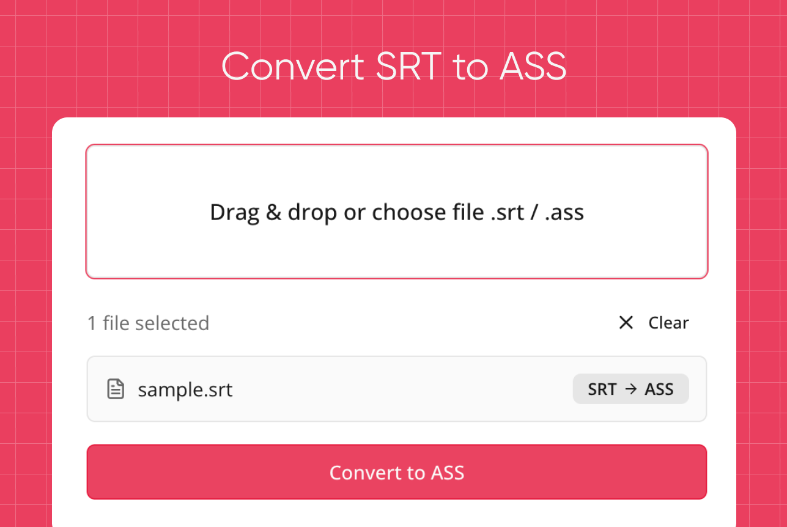Click the word "Convert" in the page heading
787x527 pixels.
tap(293, 66)
